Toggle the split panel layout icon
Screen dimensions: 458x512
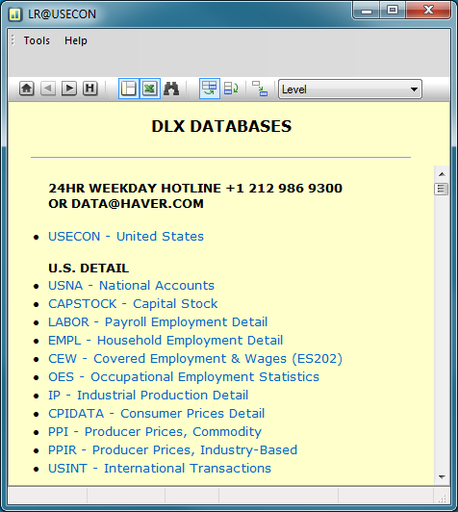tap(129, 89)
